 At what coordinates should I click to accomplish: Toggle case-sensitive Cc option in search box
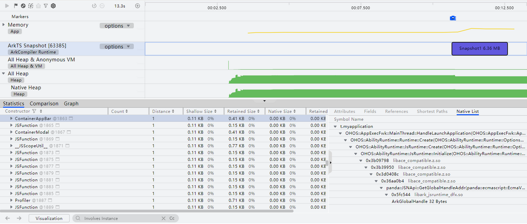click(172, 218)
